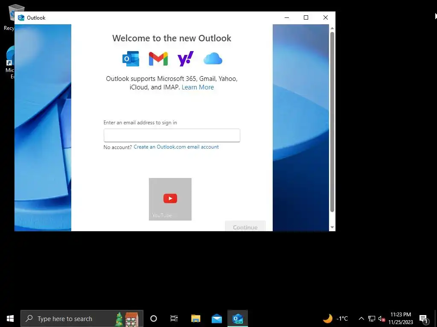Click the greyed Continue button
The height and width of the screenshot is (327, 437).
(245, 227)
